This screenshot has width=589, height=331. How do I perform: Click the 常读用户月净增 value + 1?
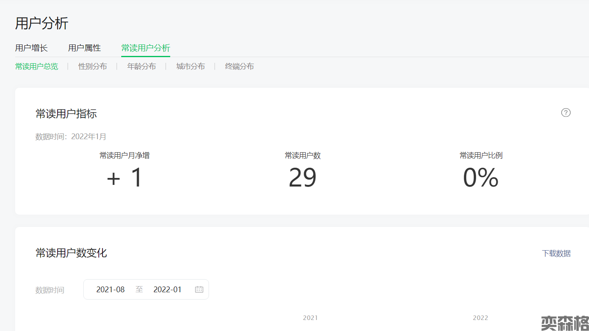click(x=124, y=178)
